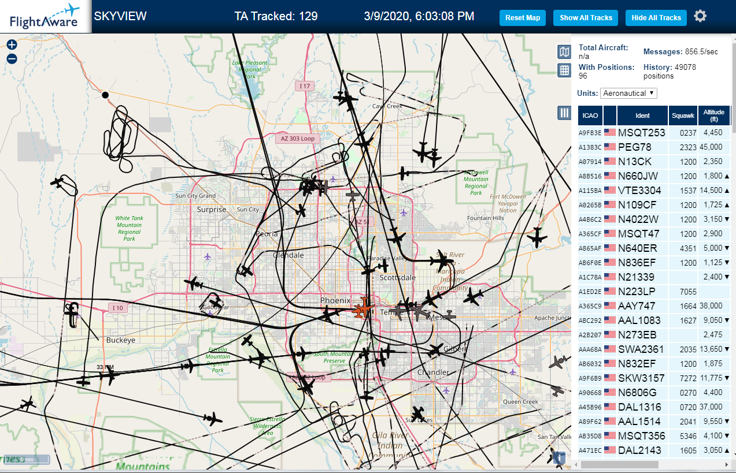The image size is (736, 473).
Task: Zoom out with the minus button
Action: 12,58
